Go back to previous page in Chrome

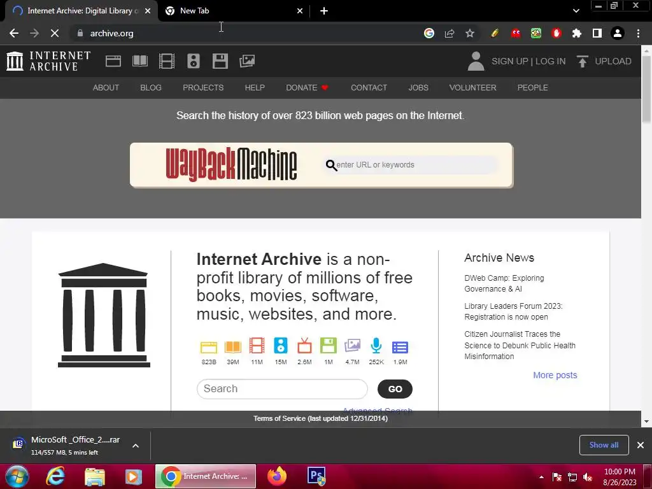click(14, 33)
